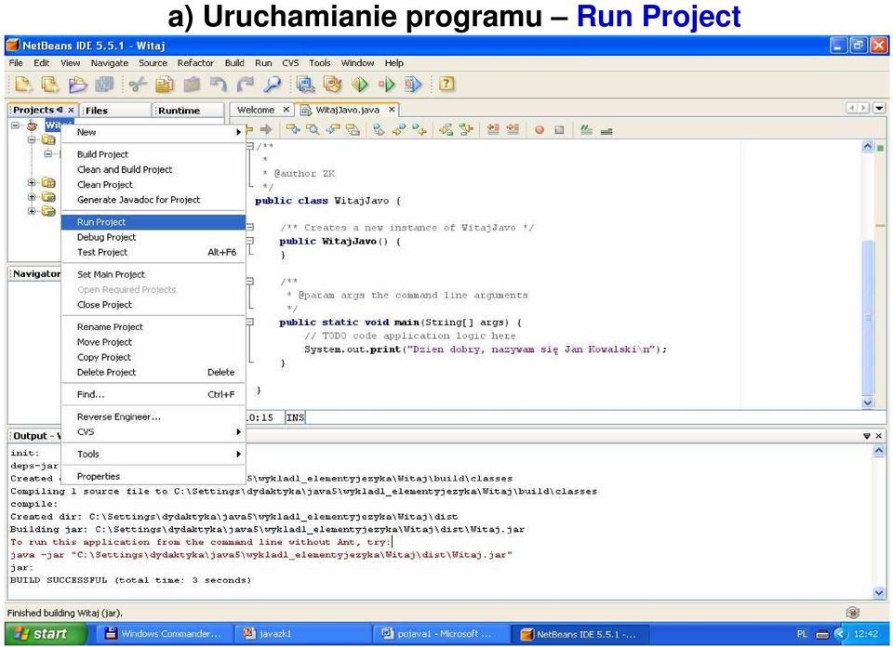The width and height of the screenshot is (893, 647).
Task: Open the editor documents list dropdown arrow
Action: pyautogui.click(x=879, y=108)
